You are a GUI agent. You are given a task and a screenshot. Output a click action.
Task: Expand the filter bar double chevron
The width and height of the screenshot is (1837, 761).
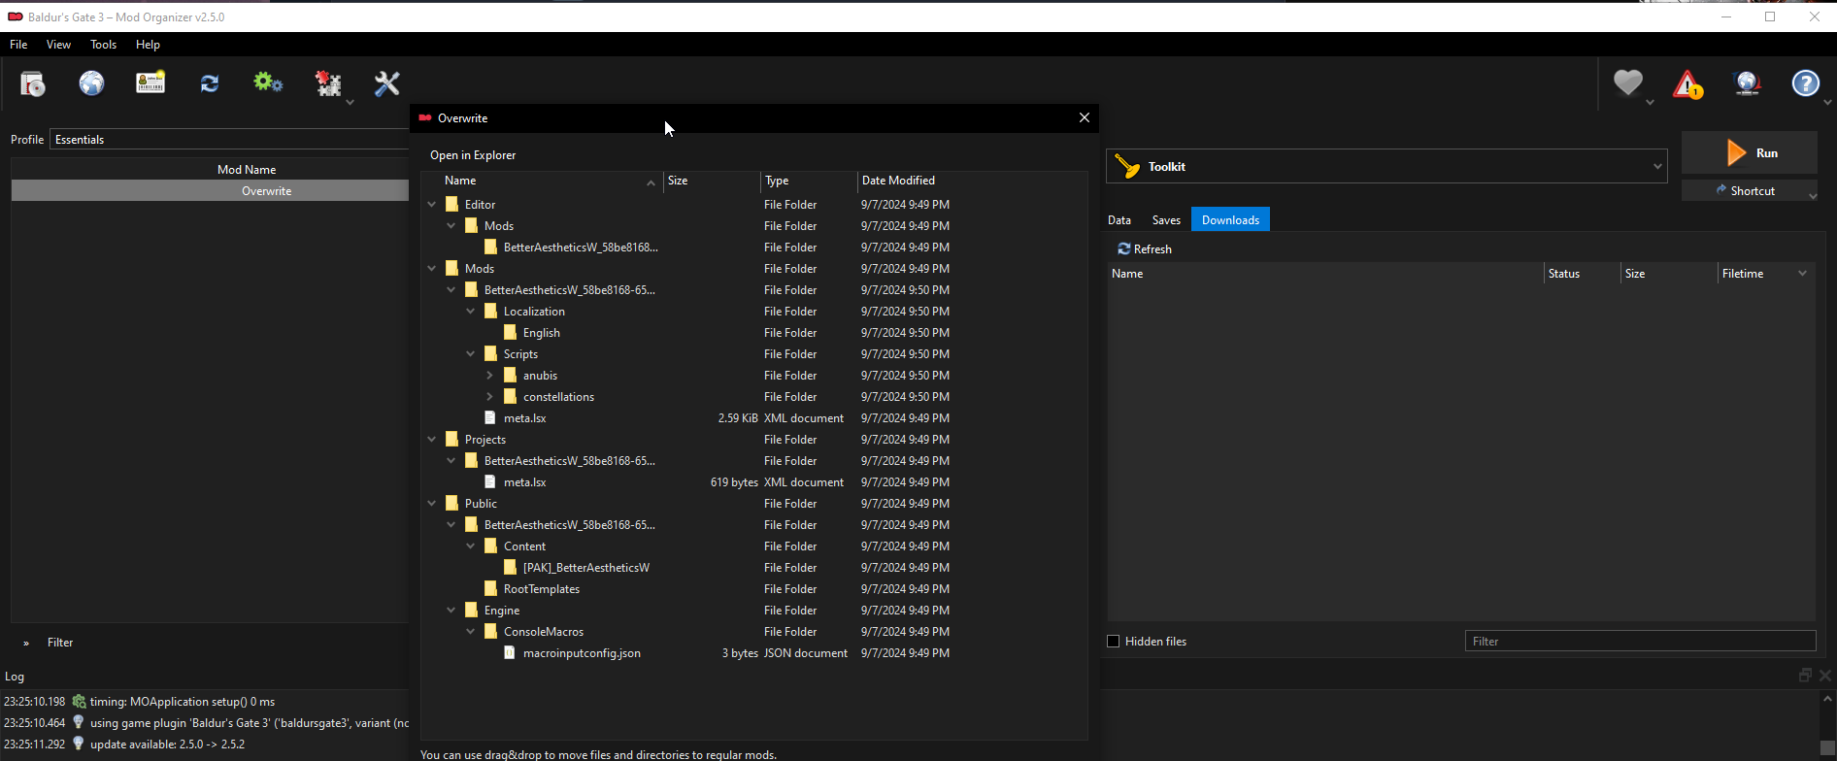pyautogui.click(x=26, y=643)
